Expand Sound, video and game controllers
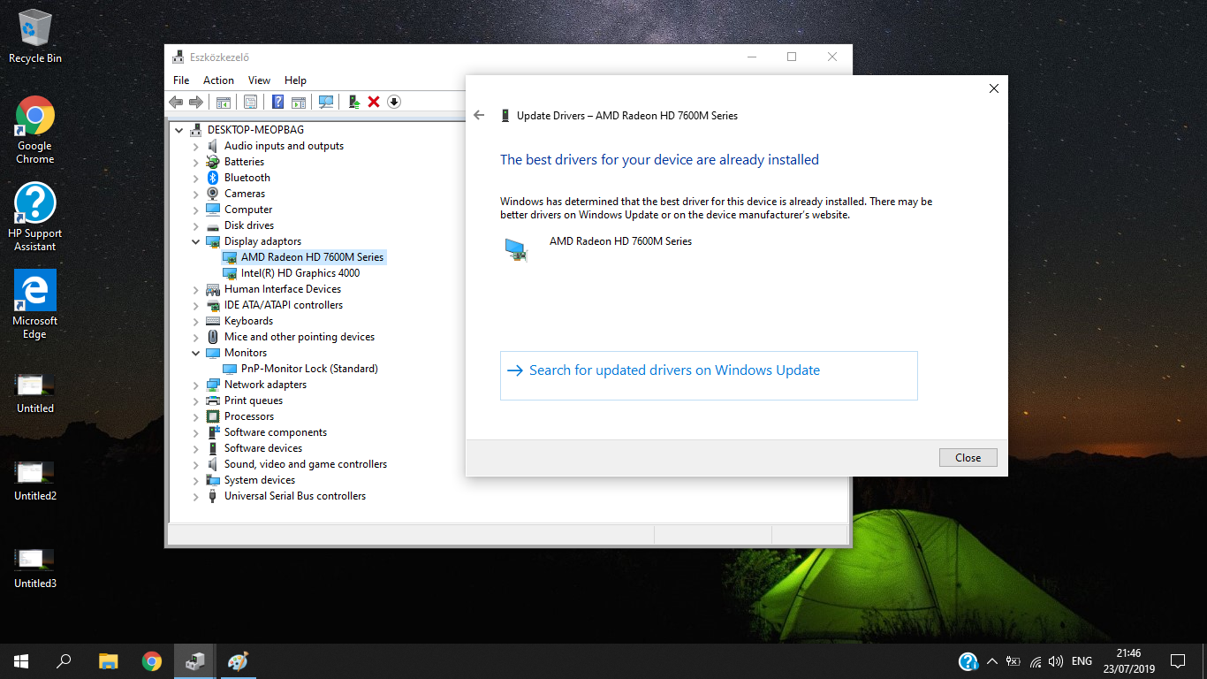 [195, 463]
